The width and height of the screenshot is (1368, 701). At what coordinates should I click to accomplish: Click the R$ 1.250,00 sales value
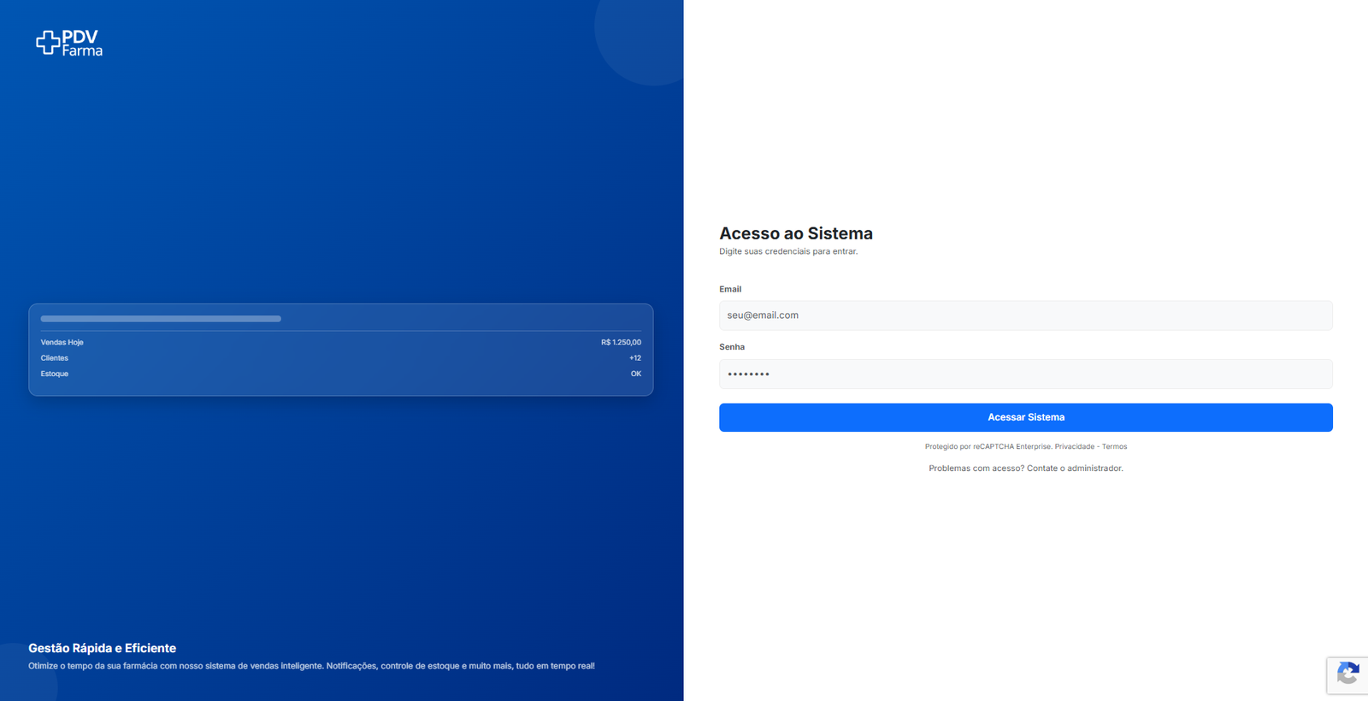tap(621, 343)
